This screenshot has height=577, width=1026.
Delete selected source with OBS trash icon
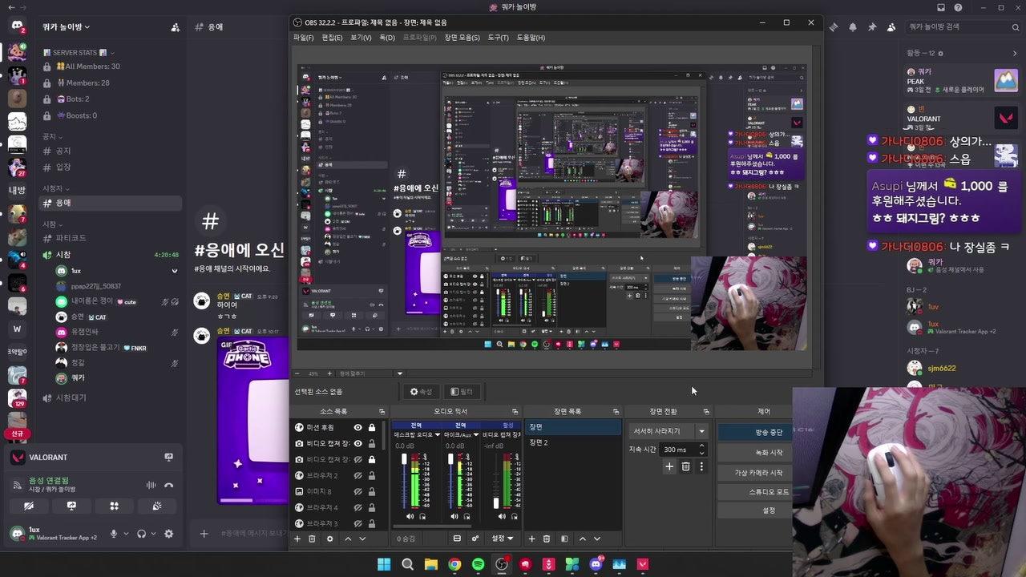pyautogui.click(x=312, y=539)
